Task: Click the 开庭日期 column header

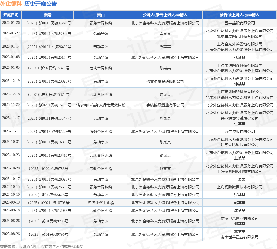Action: pos(11,15)
